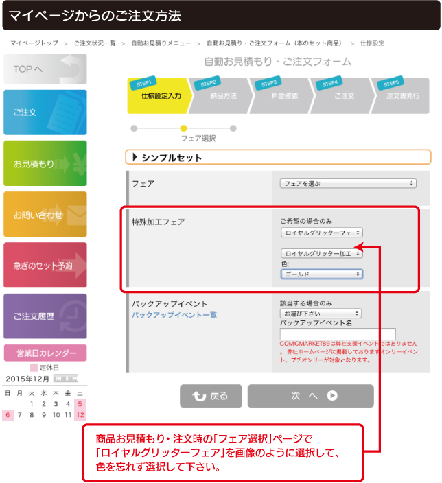Click the pink 定休日 legend swatch
This screenshot has width=442, height=483.
[x=34, y=368]
